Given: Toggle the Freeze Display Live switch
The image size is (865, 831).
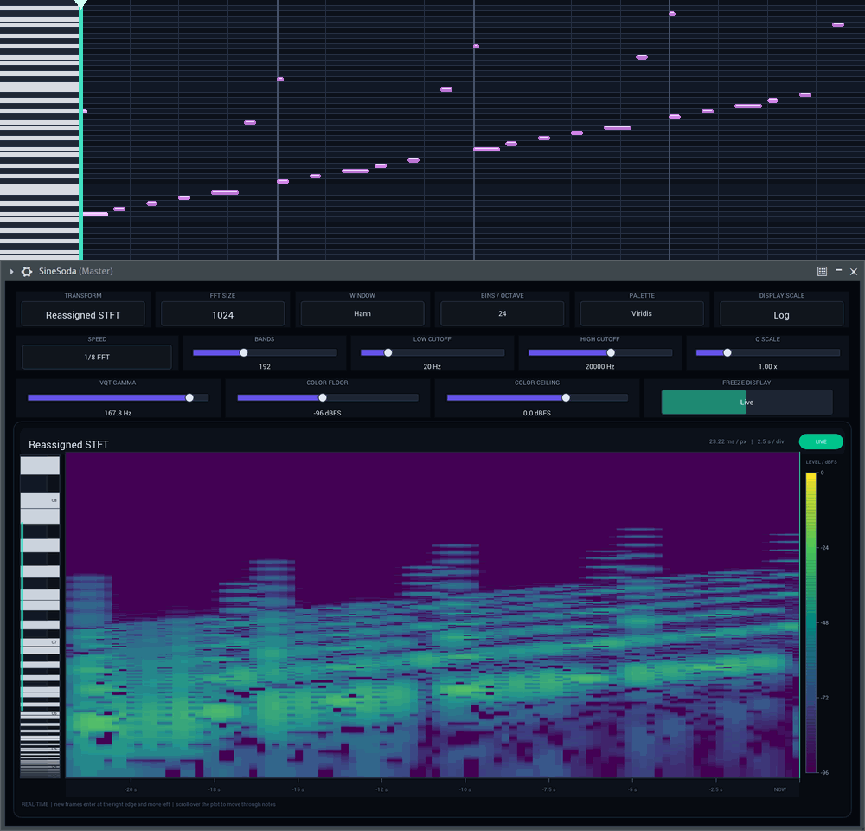Looking at the screenshot, I should (x=747, y=402).
